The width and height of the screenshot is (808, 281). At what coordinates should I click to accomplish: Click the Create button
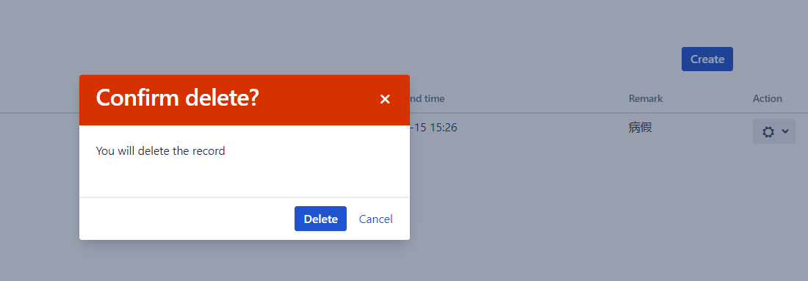click(x=707, y=59)
